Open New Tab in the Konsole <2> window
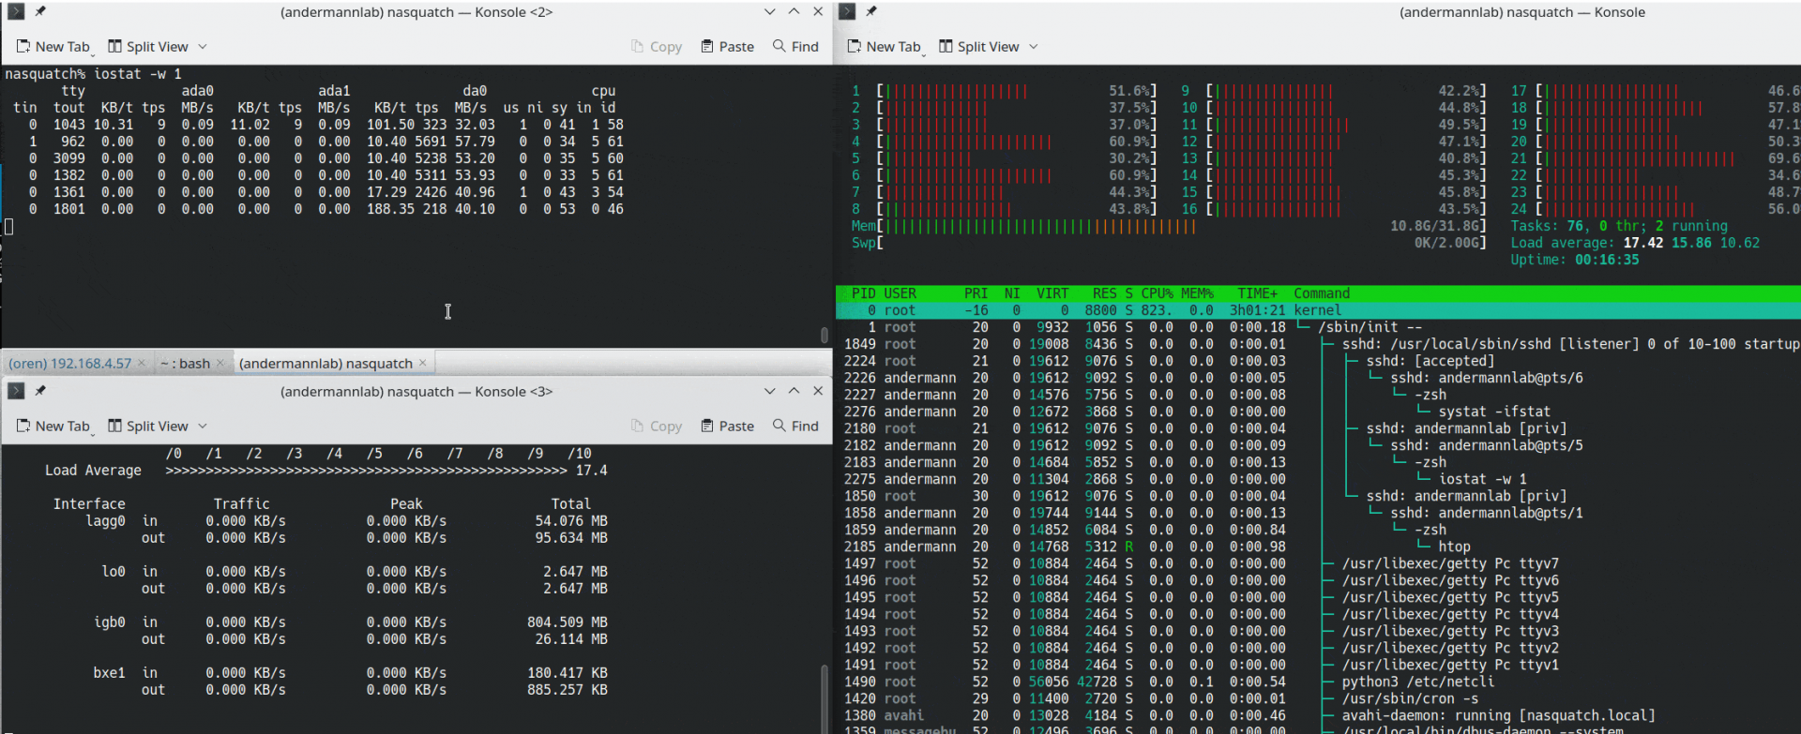Screen dimensions: 1801x734 [53, 47]
